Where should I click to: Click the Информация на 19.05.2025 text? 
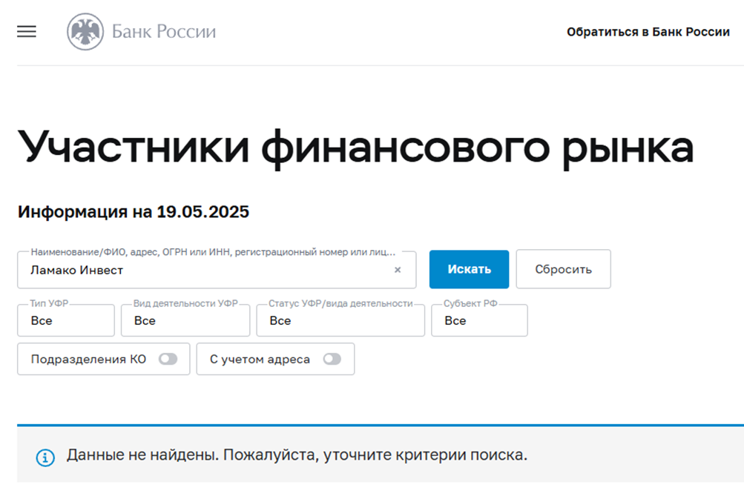[134, 211]
